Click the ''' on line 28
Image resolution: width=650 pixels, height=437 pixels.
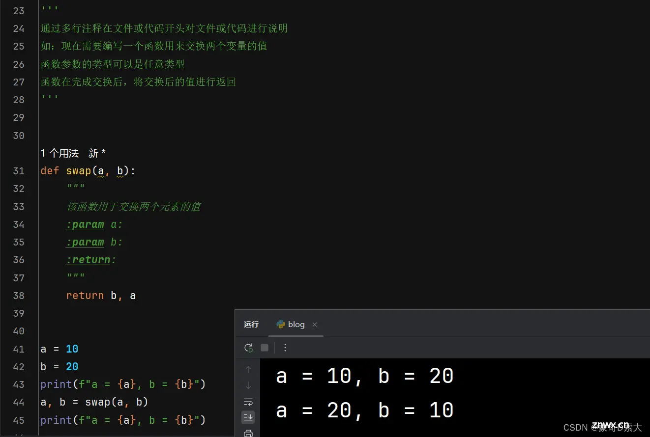click(50, 98)
